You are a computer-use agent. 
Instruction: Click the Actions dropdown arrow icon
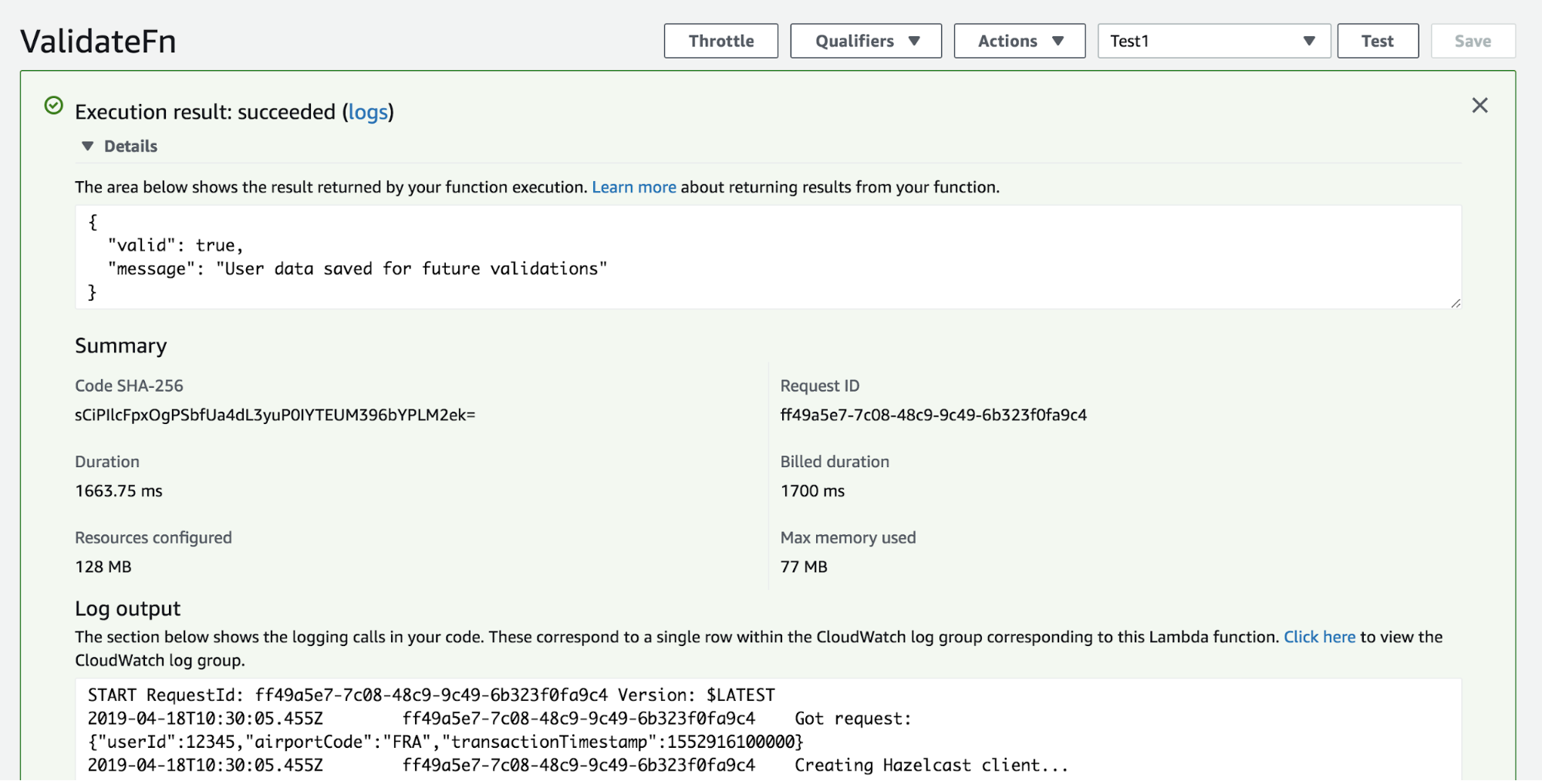pyautogui.click(x=1058, y=42)
